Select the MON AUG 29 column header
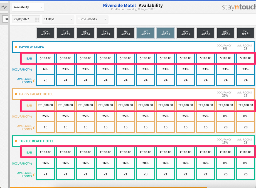This screenshot has height=188, width=256. pos(186,33)
